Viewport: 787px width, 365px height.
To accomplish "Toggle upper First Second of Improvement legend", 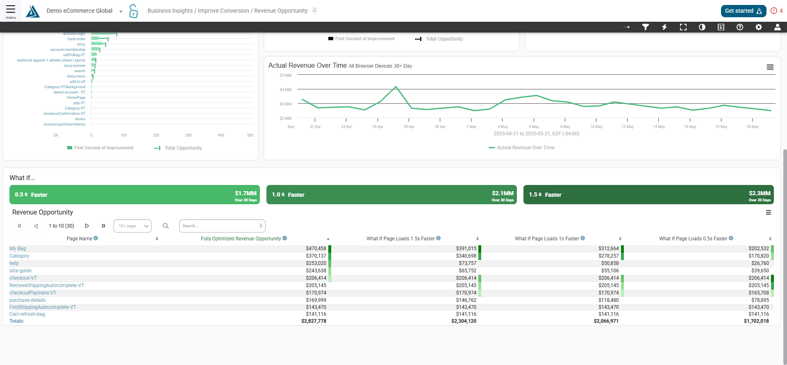I will coord(362,39).
